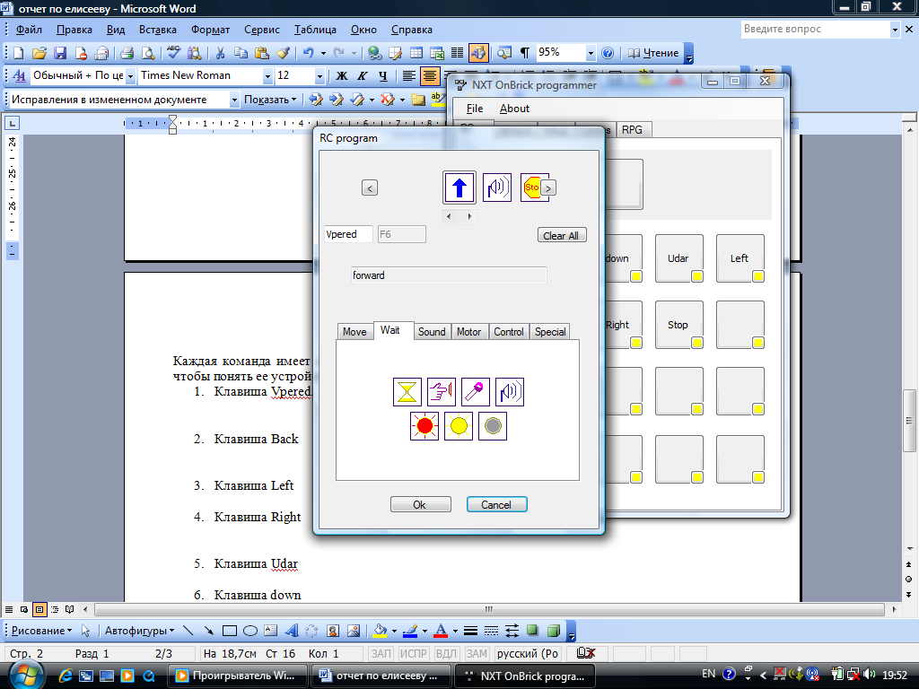The width and height of the screenshot is (919, 689).
Task: Toggle ЗАП macro recording in status bar
Action: (x=381, y=653)
